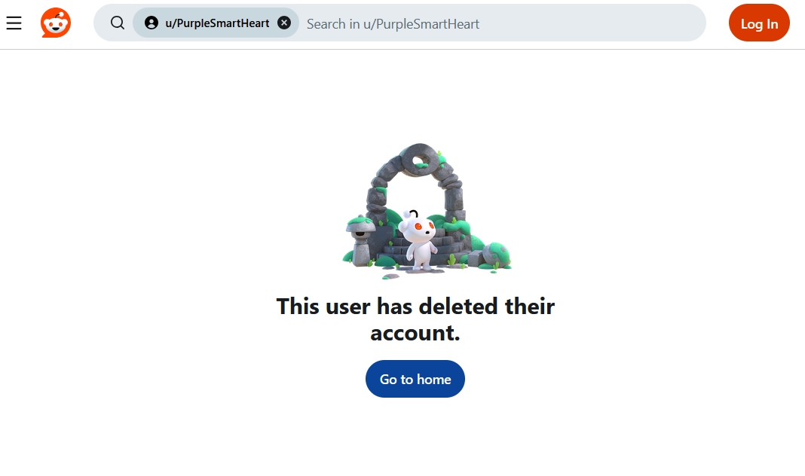
Task: Click the word 'account.' in the heading
Action: tap(415, 333)
